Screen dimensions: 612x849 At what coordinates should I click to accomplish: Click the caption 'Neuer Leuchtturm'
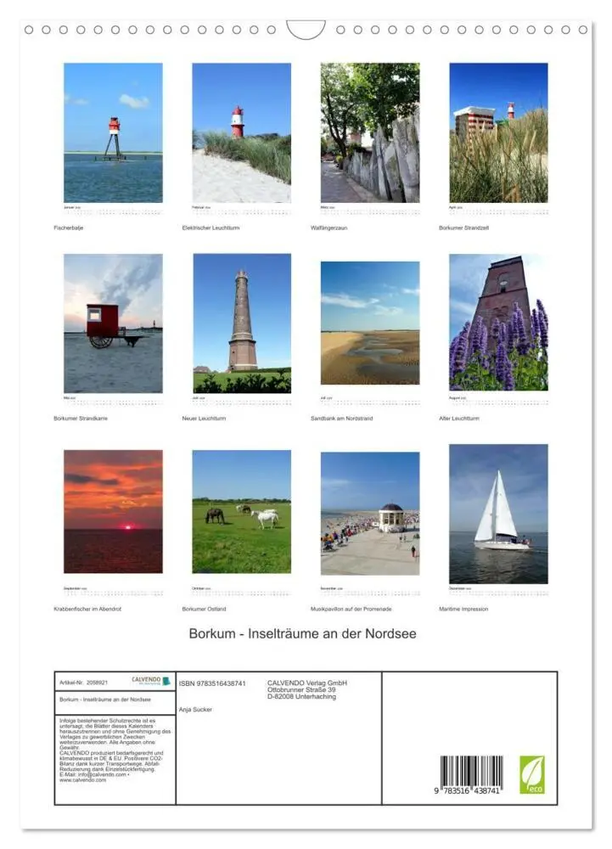click(204, 419)
